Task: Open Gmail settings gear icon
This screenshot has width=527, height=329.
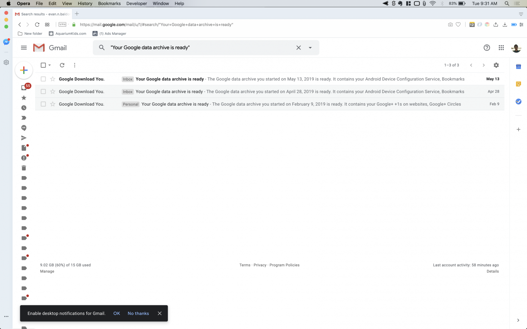Action: [x=496, y=65]
